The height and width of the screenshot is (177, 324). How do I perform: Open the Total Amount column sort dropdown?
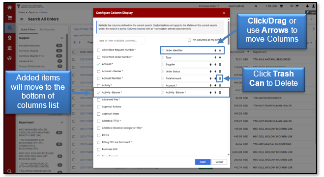[x=248, y=52]
